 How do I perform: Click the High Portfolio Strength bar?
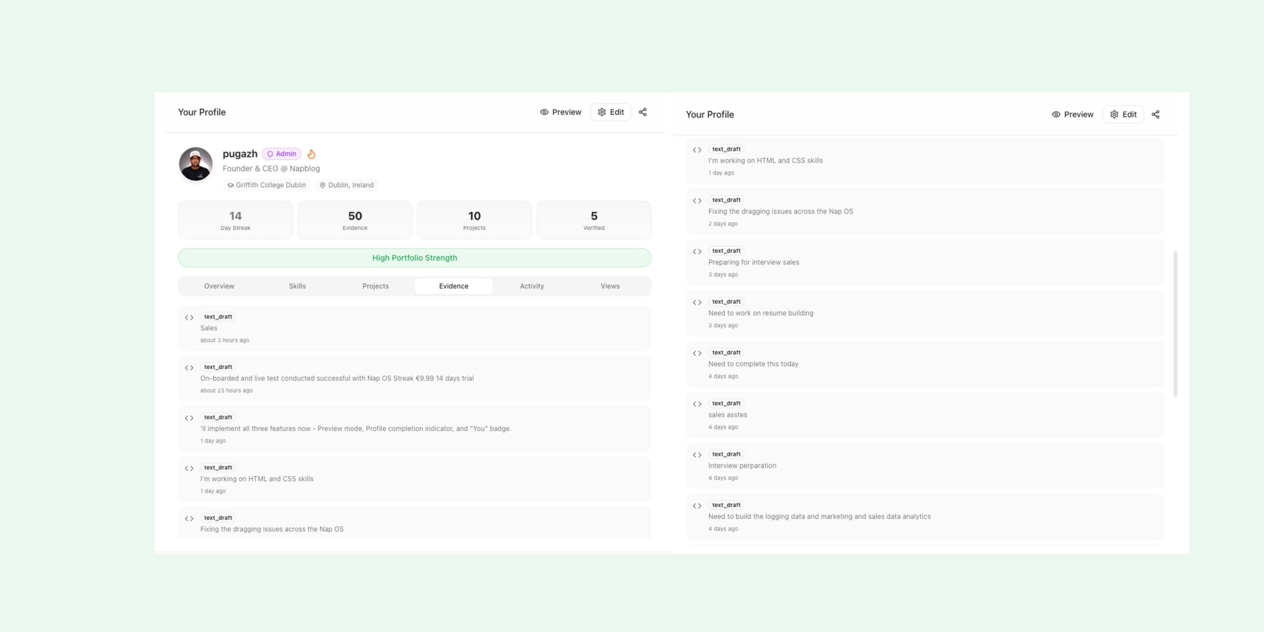click(414, 258)
